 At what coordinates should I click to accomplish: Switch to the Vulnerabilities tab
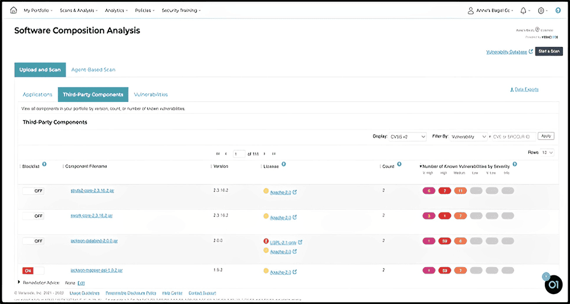(x=151, y=94)
